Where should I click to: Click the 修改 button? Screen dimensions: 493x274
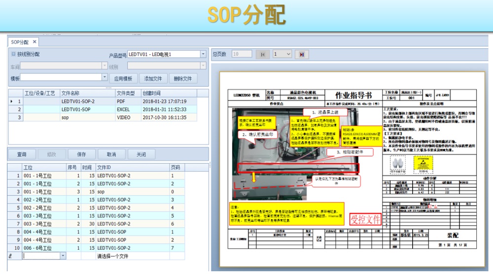52,154
